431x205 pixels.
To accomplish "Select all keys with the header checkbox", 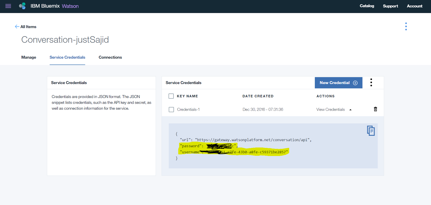I will pyautogui.click(x=171, y=96).
